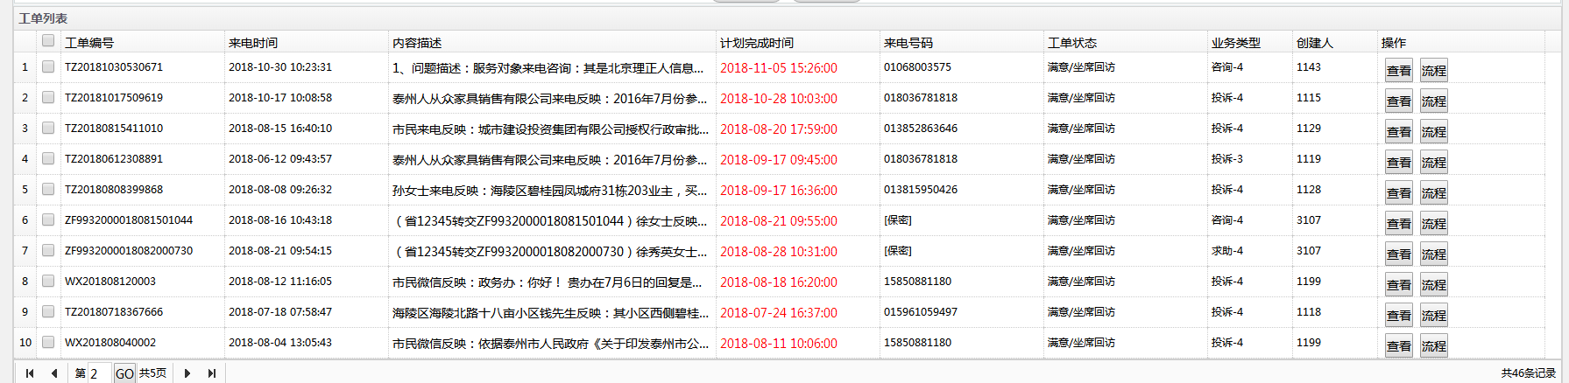Jump to the last page
Screen dimensions: 1569x383
click(211, 373)
